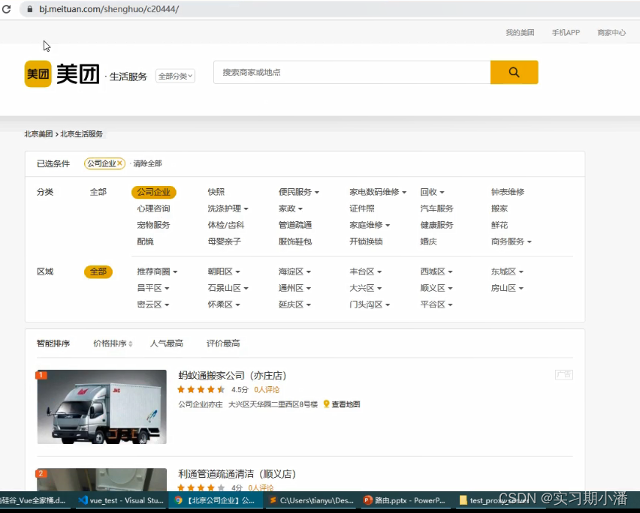Viewport: 640px width, 513px height.
Task: Open 手机APP in top navigation
Action: tap(566, 32)
